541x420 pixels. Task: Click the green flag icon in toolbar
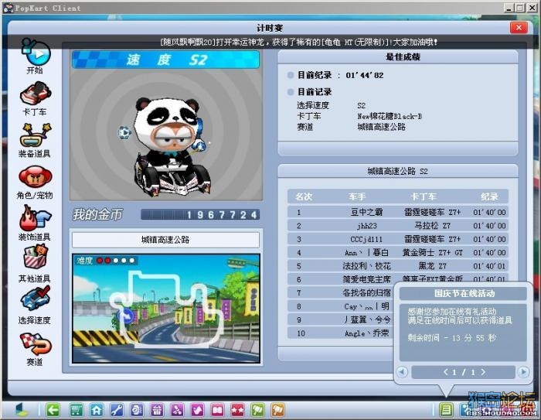pyautogui.click(x=257, y=410)
